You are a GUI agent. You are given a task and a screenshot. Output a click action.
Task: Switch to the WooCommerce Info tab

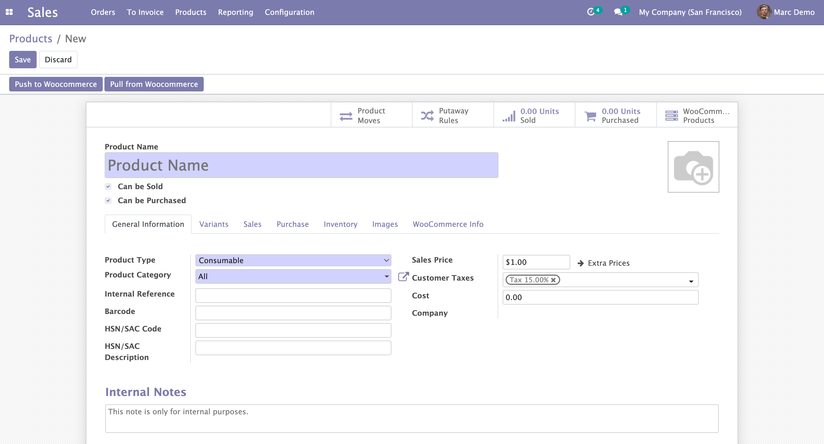(448, 224)
